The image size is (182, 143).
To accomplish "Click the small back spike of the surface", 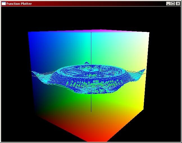I will pos(87,63).
